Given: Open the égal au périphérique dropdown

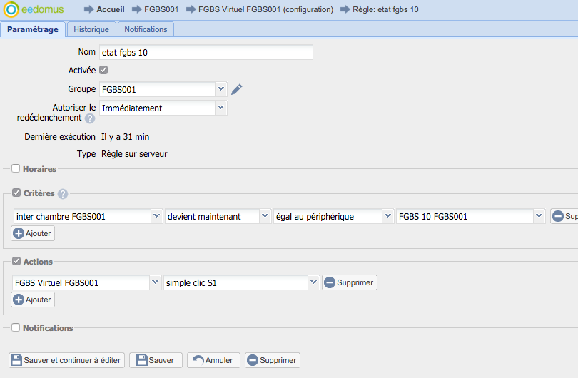Looking at the screenshot, I should tap(387, 216).
